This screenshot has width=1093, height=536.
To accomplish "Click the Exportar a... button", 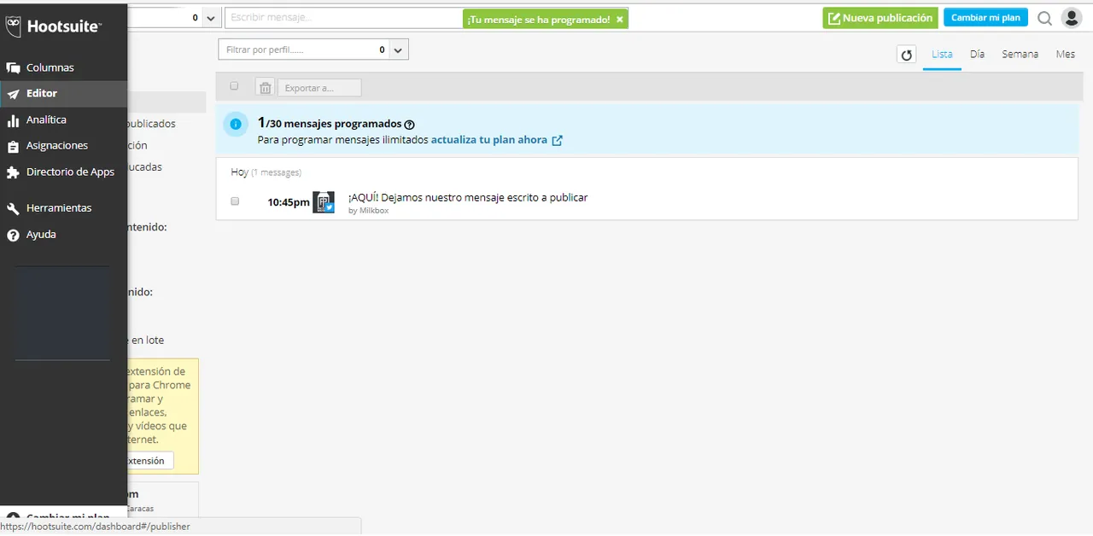I will click(x=319, y=88).
